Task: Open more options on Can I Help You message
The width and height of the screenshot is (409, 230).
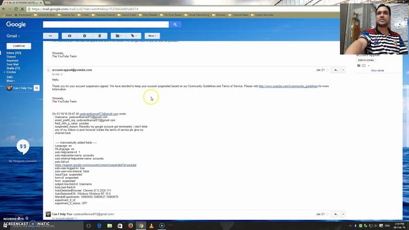Action: (x=343, y=215)
